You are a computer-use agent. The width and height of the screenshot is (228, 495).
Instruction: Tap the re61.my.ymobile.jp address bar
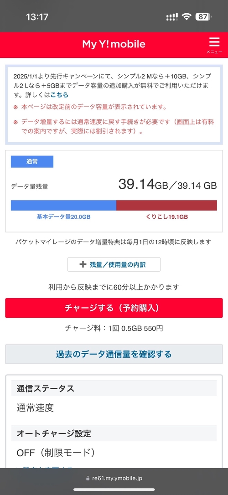pos(114,478)
